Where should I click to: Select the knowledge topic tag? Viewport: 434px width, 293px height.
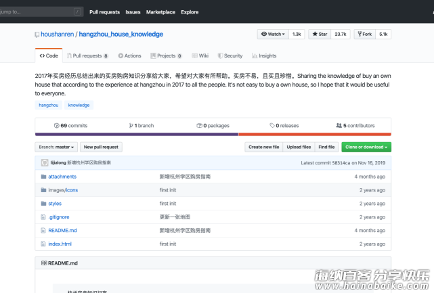[x=79, y=105]
